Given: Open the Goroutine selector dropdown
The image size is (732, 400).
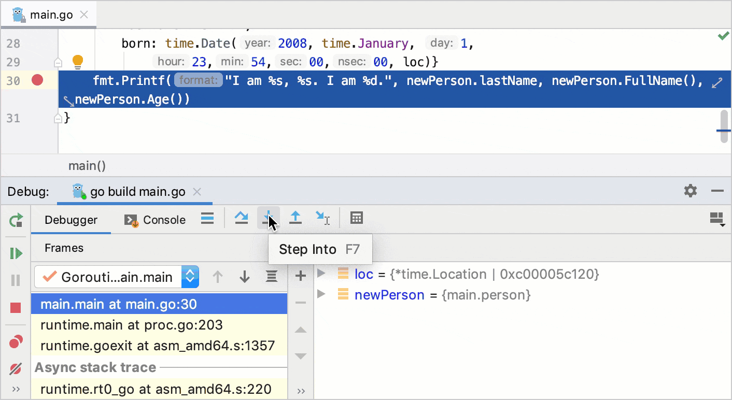Looking at the screenshot, I should (x=190, y=277).
